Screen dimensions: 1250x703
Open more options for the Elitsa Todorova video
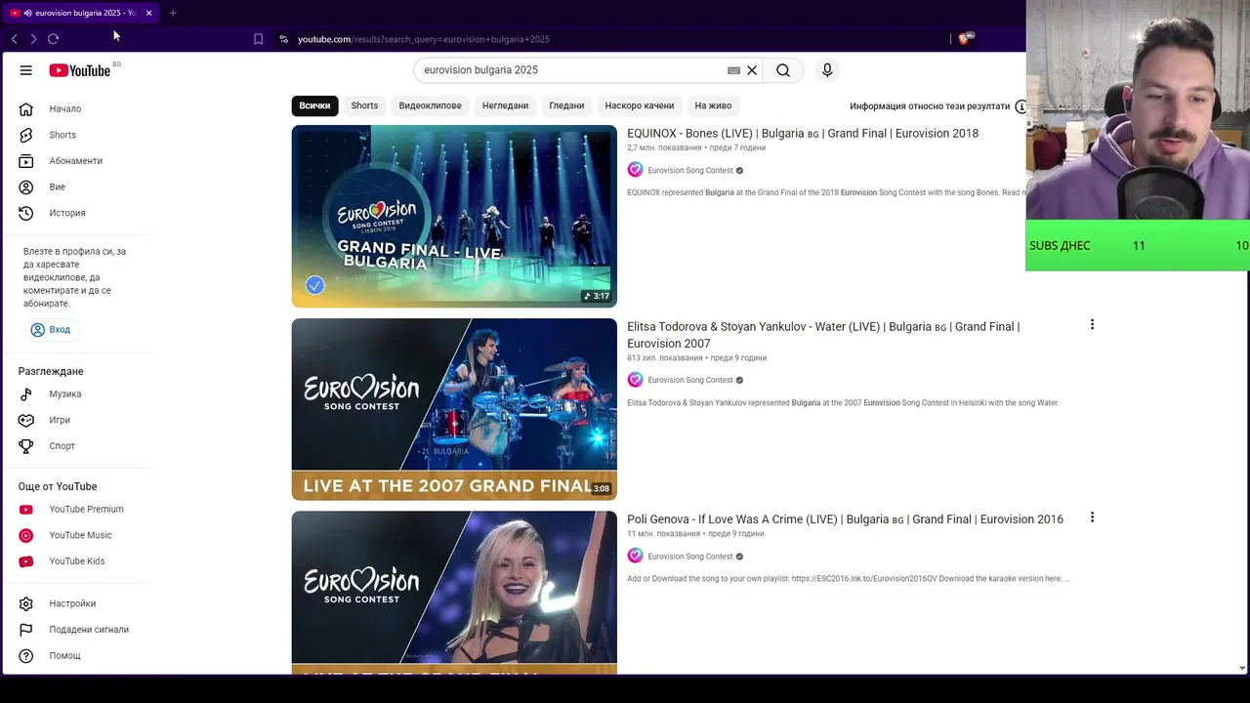[x=1092, y=324]
